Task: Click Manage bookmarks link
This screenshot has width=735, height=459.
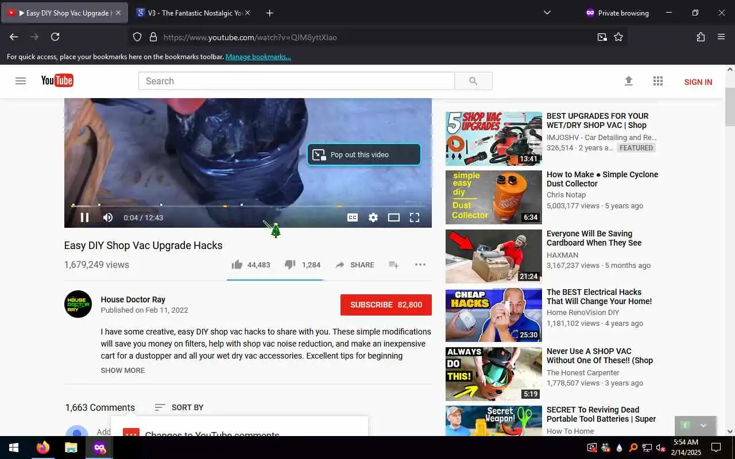Action: 258,57
